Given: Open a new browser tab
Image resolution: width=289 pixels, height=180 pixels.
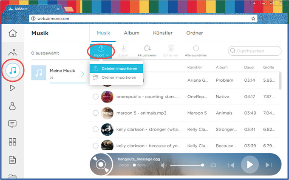Looking at the screenshot, I should tap(69, 9).
